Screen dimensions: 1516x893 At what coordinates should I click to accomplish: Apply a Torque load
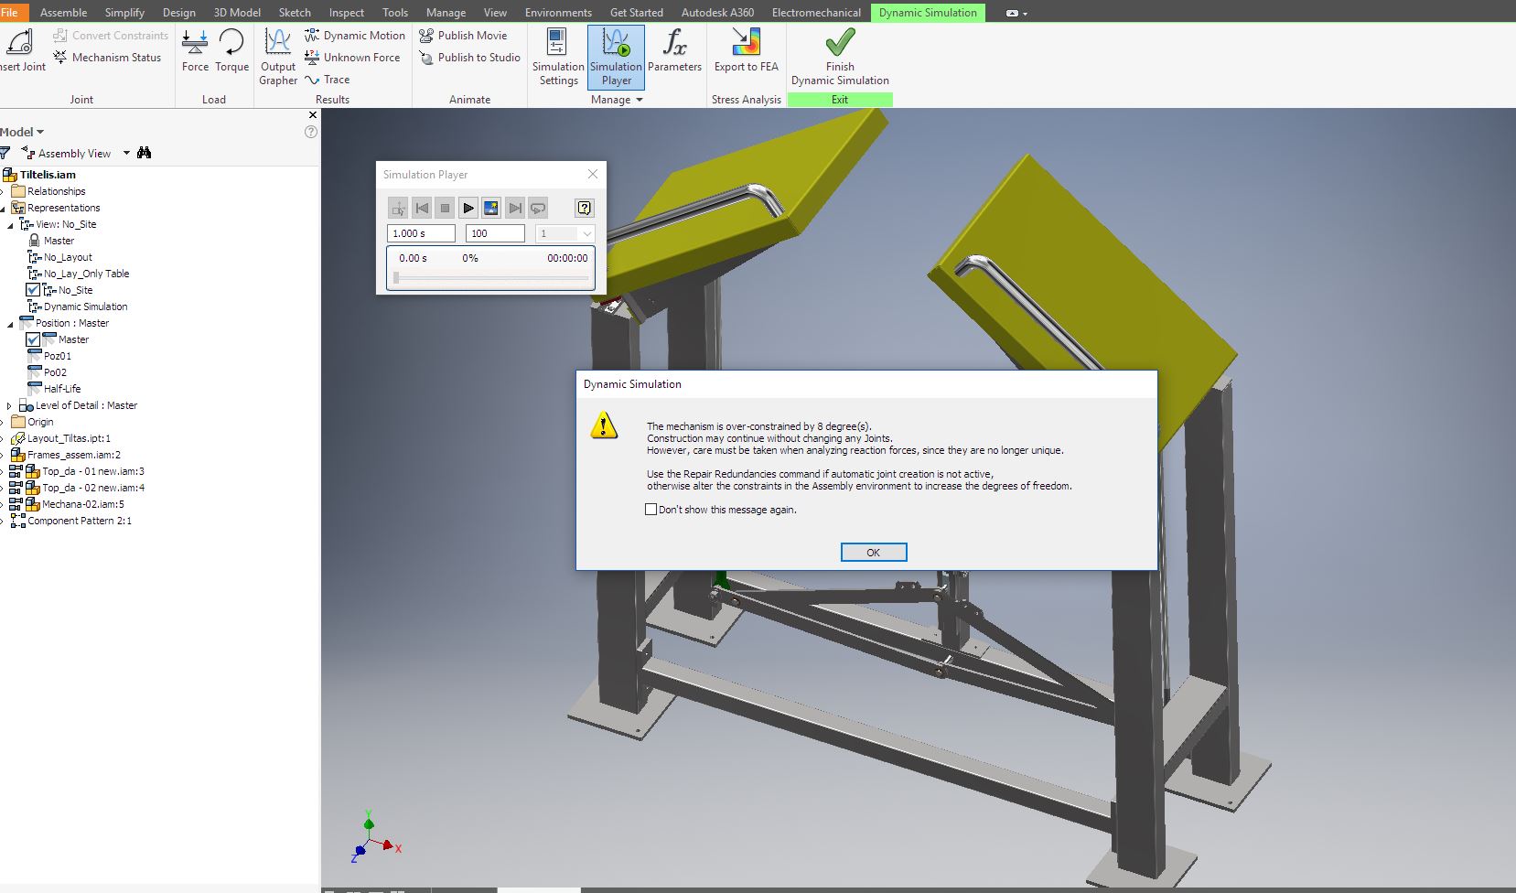[x=231, y=50]
